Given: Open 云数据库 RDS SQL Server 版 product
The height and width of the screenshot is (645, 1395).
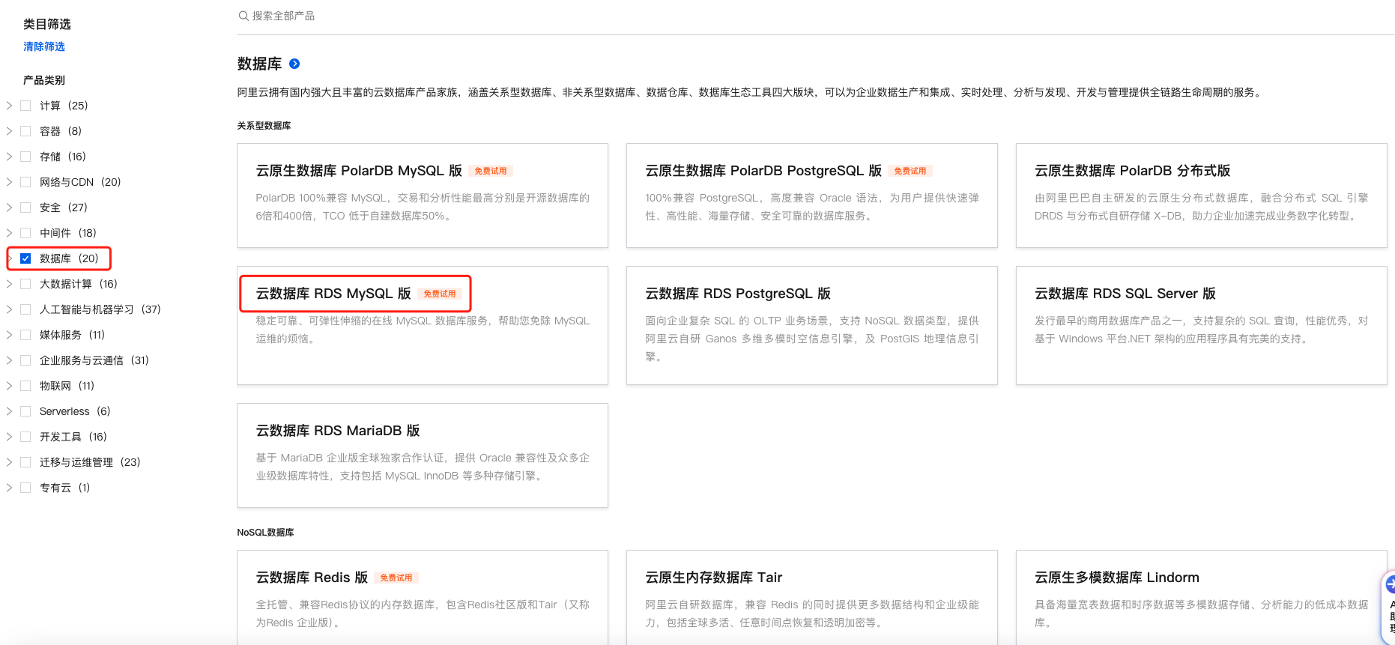Looking at the screenshot, I should [x=1125, y=294].
